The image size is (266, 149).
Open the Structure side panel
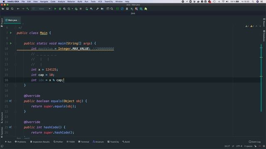click(x=2, y=118)
